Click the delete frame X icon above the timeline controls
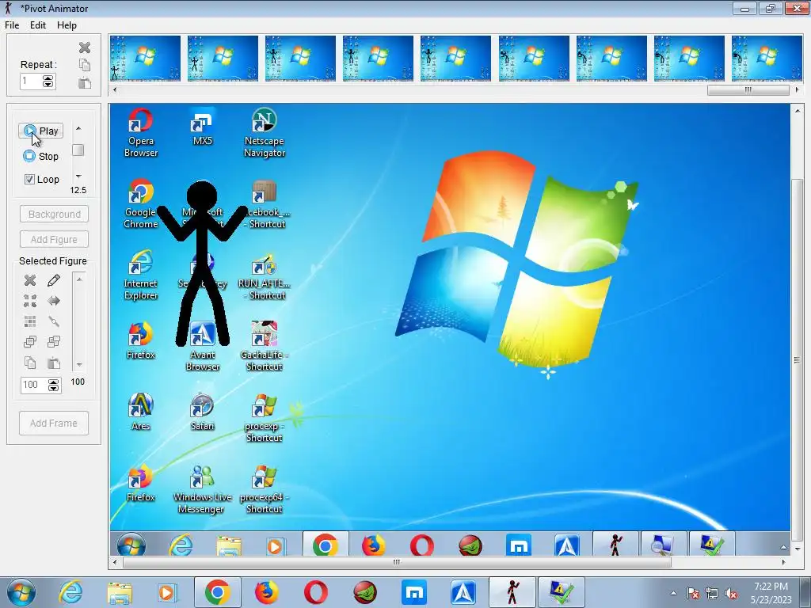Screen dimensions: 811x608 click(85, 47)
